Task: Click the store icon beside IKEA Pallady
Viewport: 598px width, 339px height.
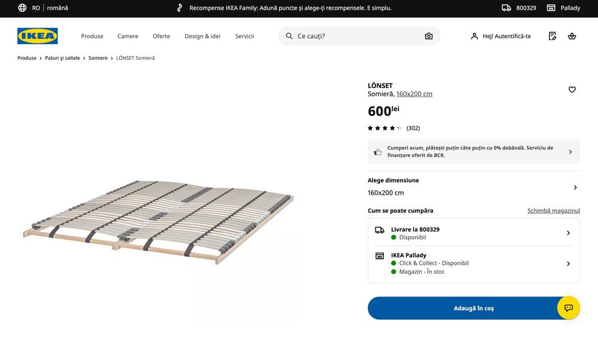Action: pyautogui.click(x=380, y=255)
